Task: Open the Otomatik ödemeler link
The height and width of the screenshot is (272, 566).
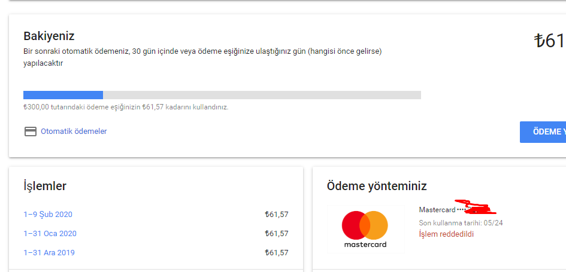Action: (74, 132)
